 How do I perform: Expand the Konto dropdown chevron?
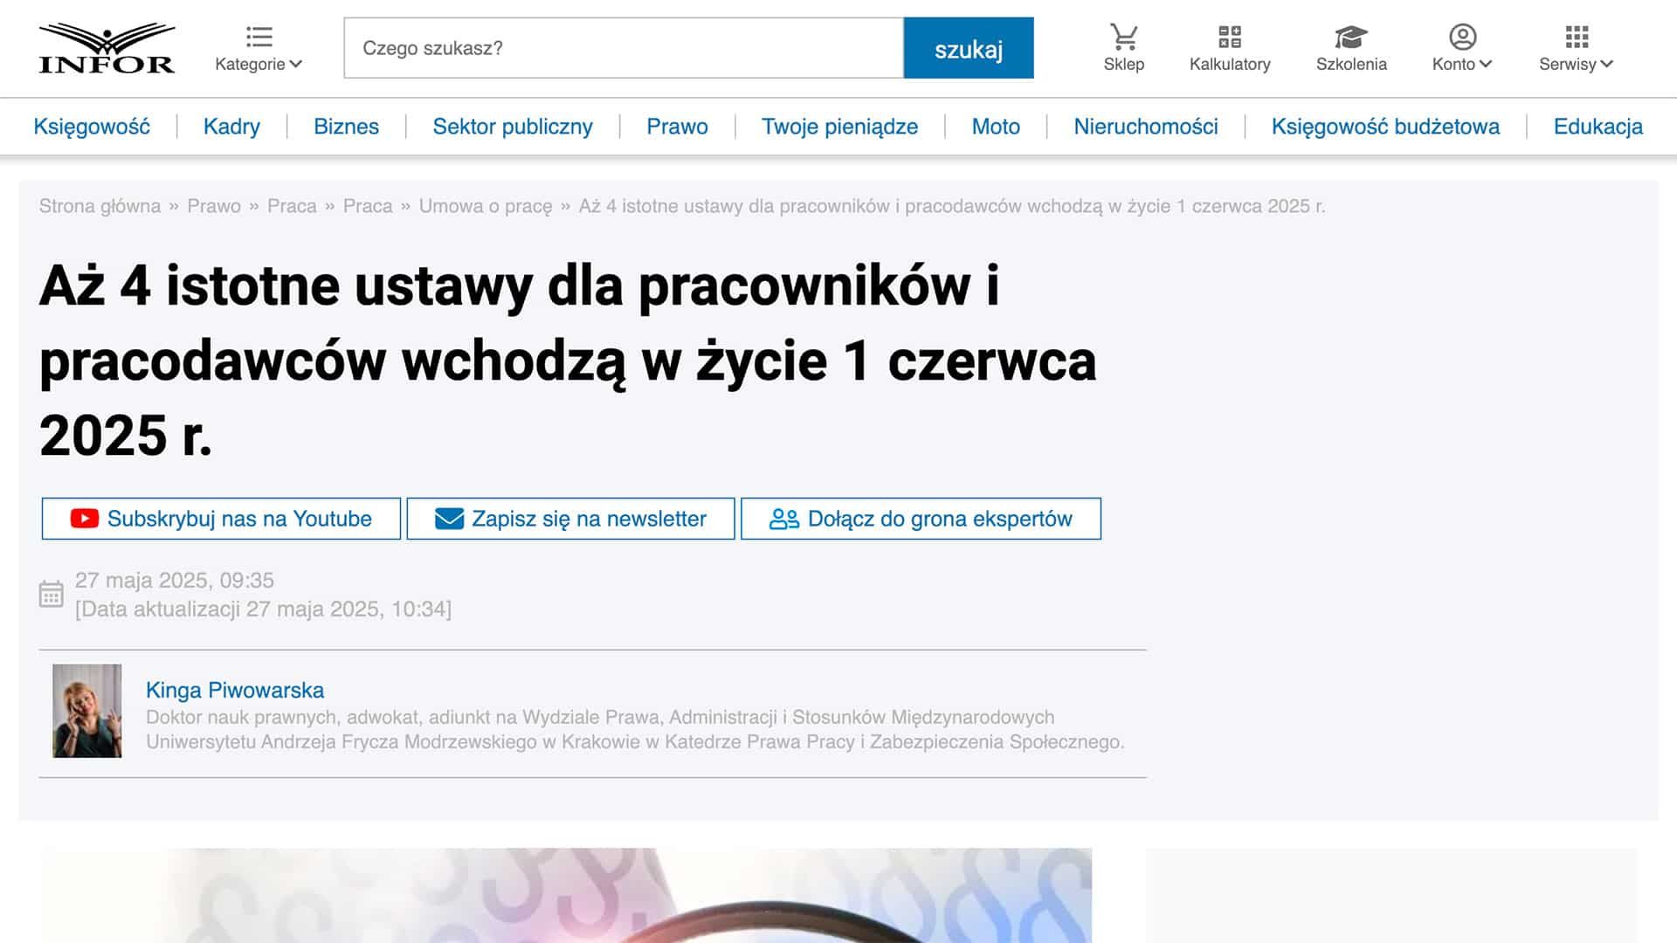tap(1486, 64)
